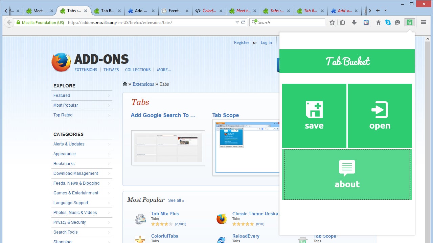The image size is (433, 243).
Task: Expand the Featured chevron in Explore
Action: [109, 96]
